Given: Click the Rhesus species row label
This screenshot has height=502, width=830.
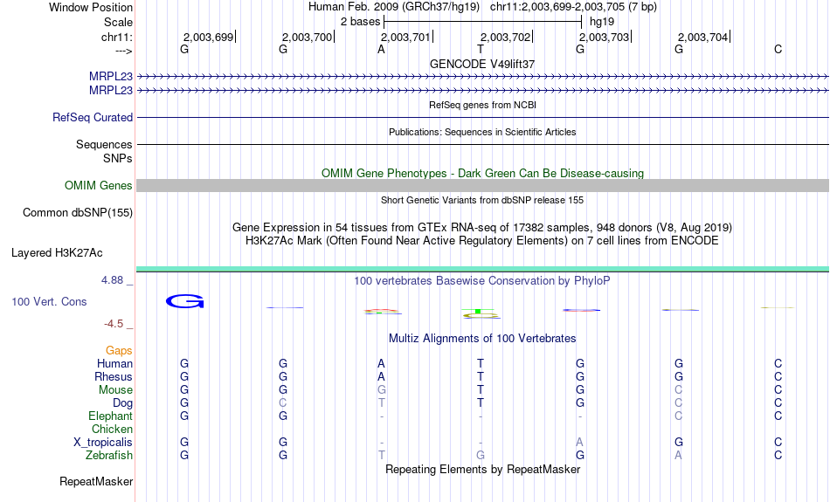Looking at the screenshot, I should tap(114, 376).
